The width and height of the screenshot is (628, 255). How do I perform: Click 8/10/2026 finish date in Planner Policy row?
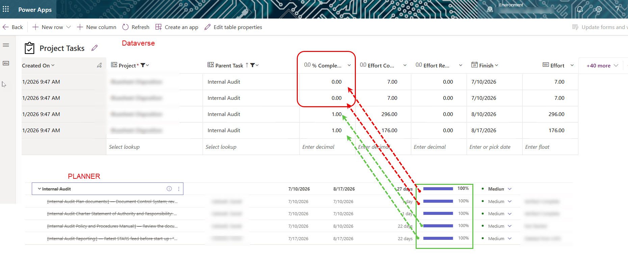(343, 226)
